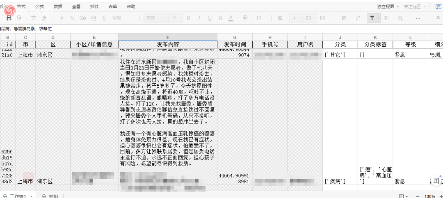Click the 发布内容 header cell
This screenshot has height=198, width=443.
click(x=167, y=45)
